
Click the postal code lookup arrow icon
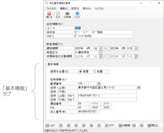click(99, 83)
